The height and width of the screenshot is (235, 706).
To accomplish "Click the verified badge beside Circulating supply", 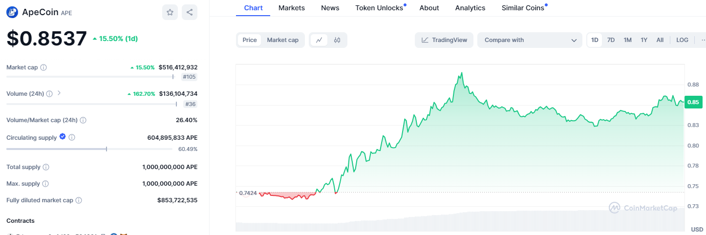I will (x=63, y=137).
